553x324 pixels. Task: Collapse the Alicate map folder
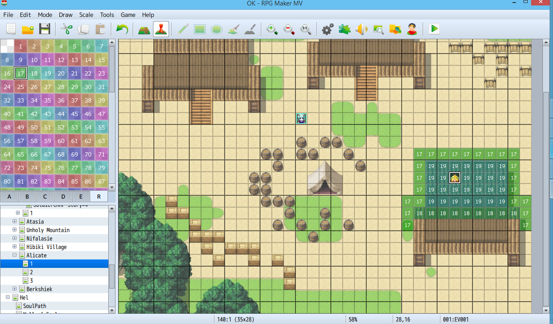point(14,255)
